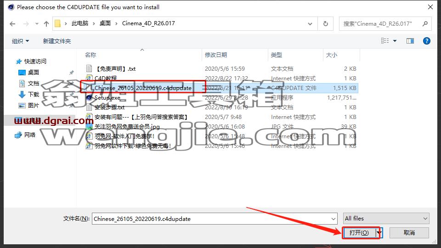Open recent locations dropdown arrow
The height and width of the screenshot is (248, 441).
point(37,24)
